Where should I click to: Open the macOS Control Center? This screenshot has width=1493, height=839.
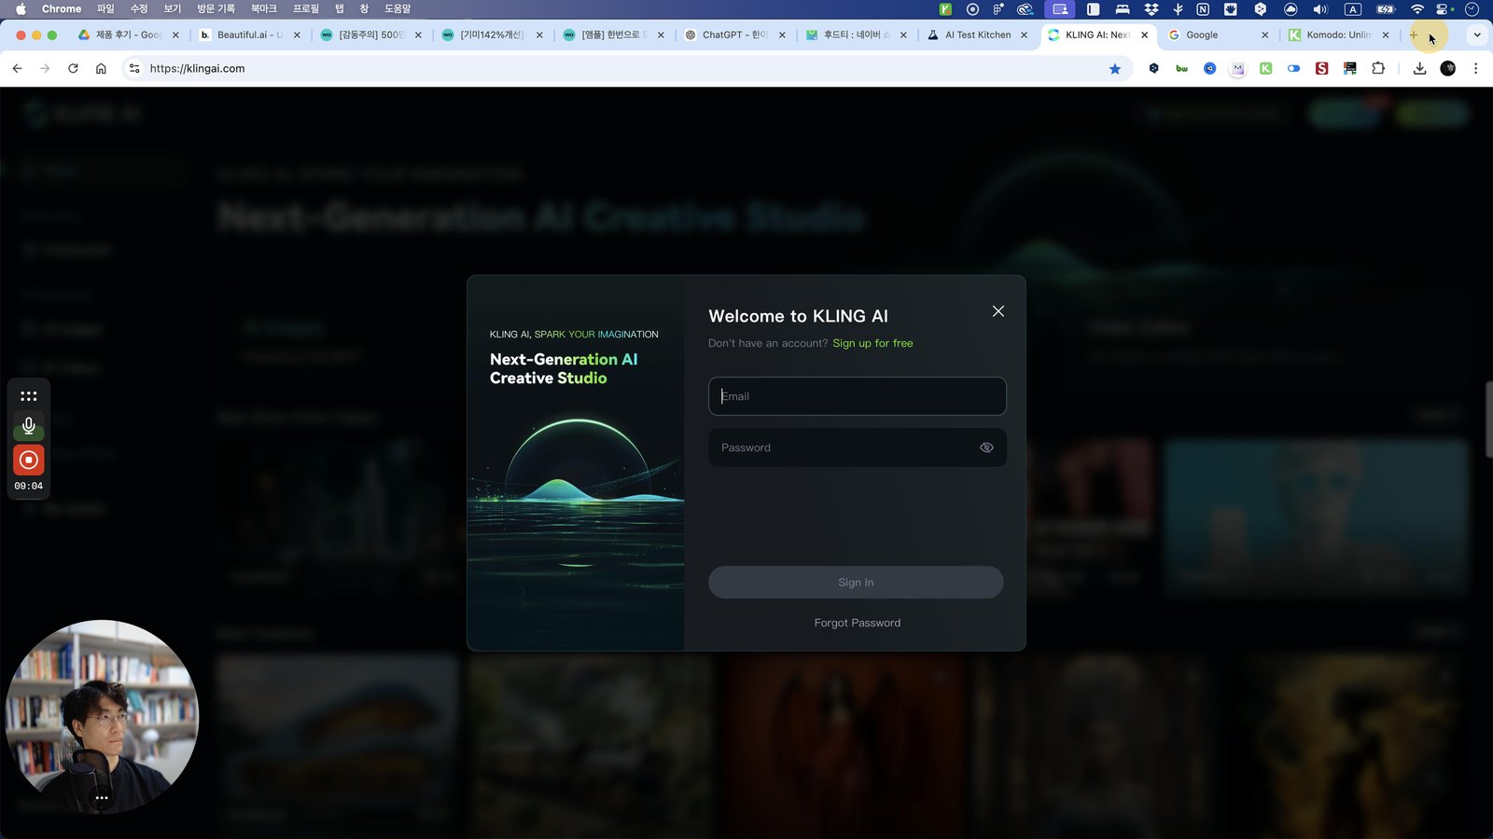pyautogui.click(x=1444, y=8)
